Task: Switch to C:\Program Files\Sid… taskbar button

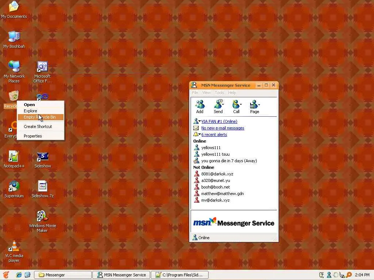Action: pyautogui.click(x=180, y=275)
